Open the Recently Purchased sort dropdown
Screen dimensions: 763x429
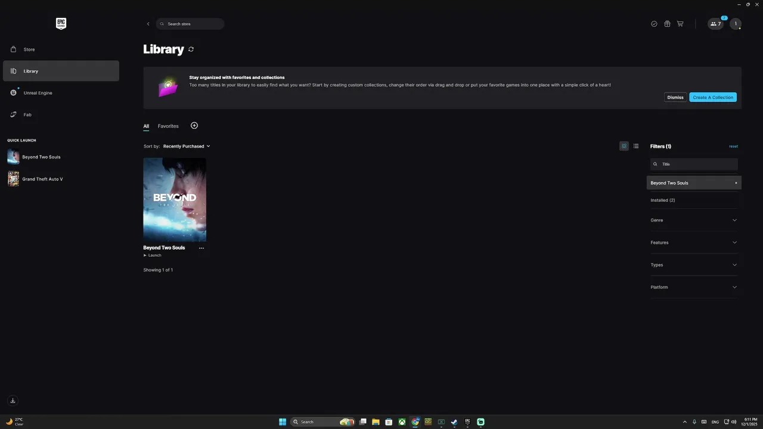click(x=187, y=146)
